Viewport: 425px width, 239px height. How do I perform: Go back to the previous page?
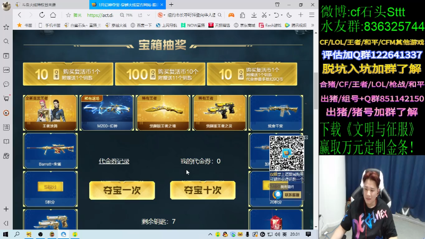(x=19, y=15)
